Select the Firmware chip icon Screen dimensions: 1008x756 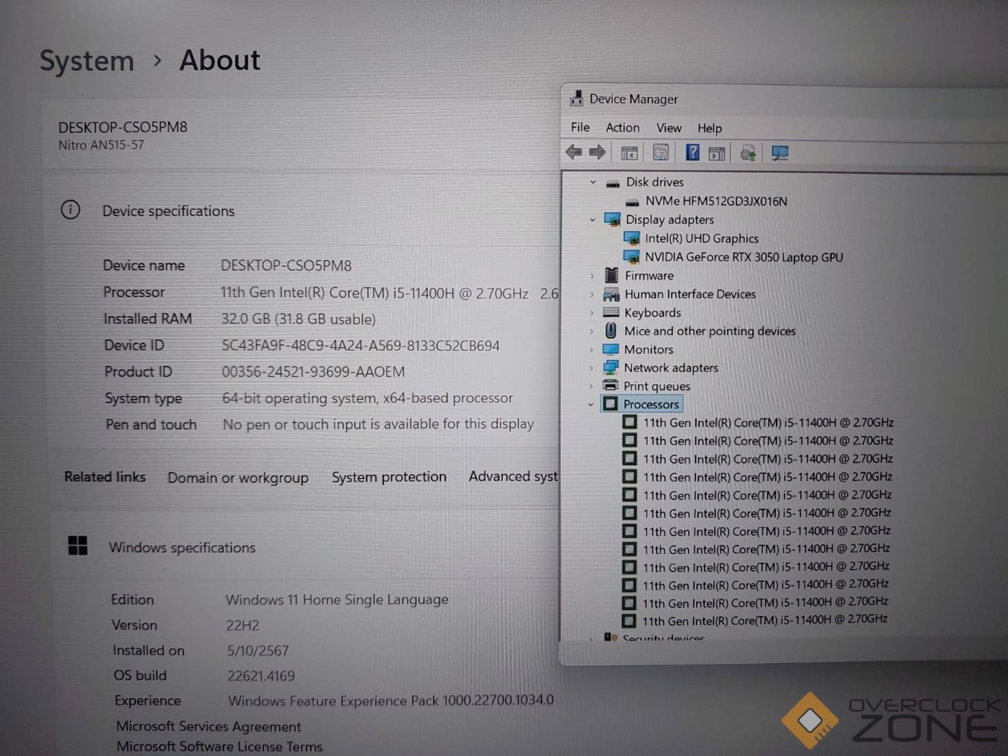tap(611, 276)
